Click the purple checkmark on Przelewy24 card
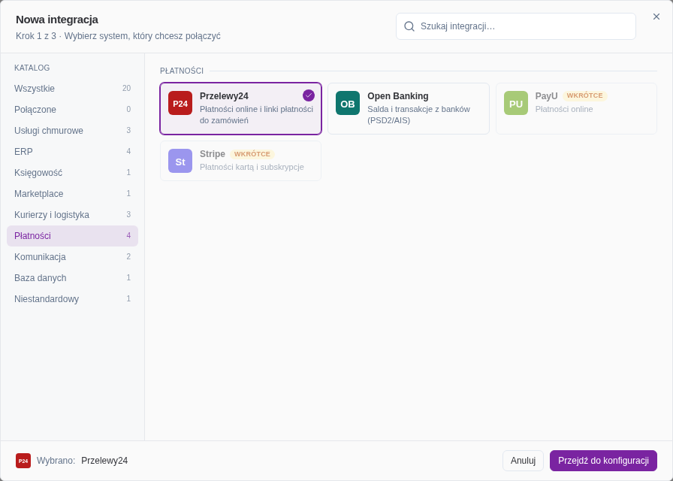This screenshot has height=481, width=673. tap(309, 95)
